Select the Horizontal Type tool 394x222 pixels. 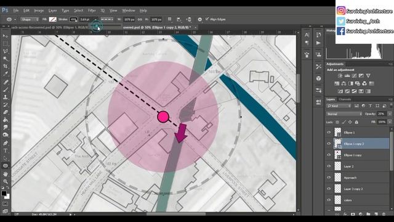[6, 150]
